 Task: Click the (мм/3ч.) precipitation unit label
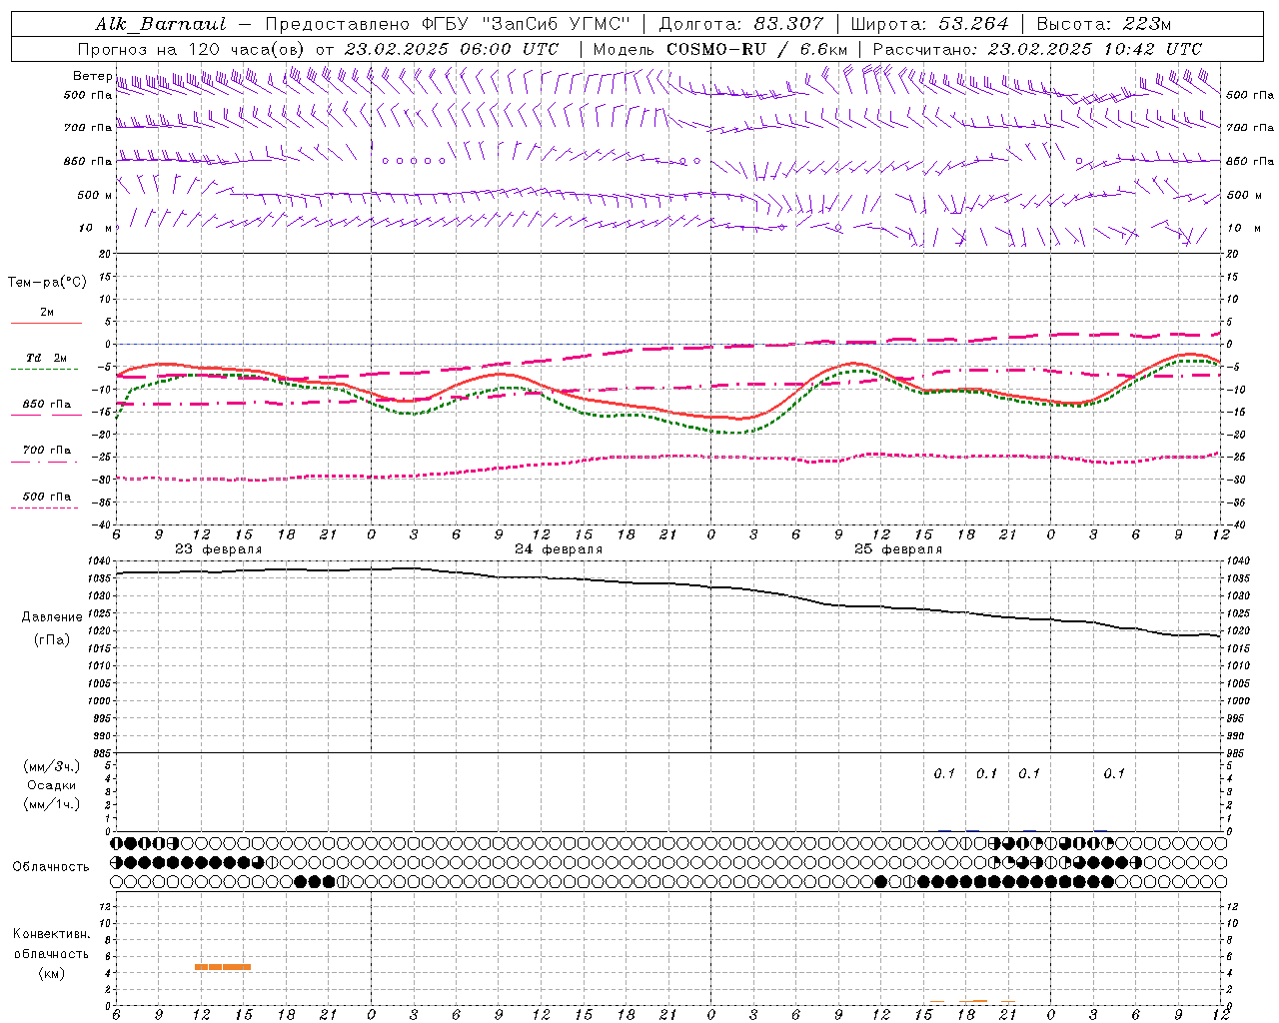[x=52, y=766]
